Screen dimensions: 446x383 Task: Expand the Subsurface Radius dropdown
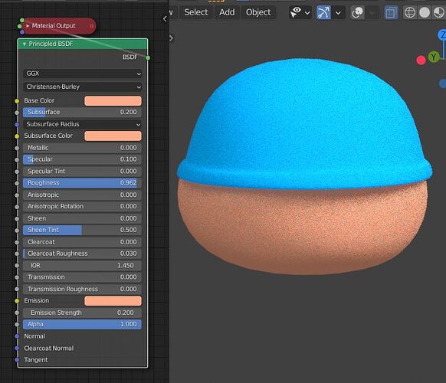point(82,124)
